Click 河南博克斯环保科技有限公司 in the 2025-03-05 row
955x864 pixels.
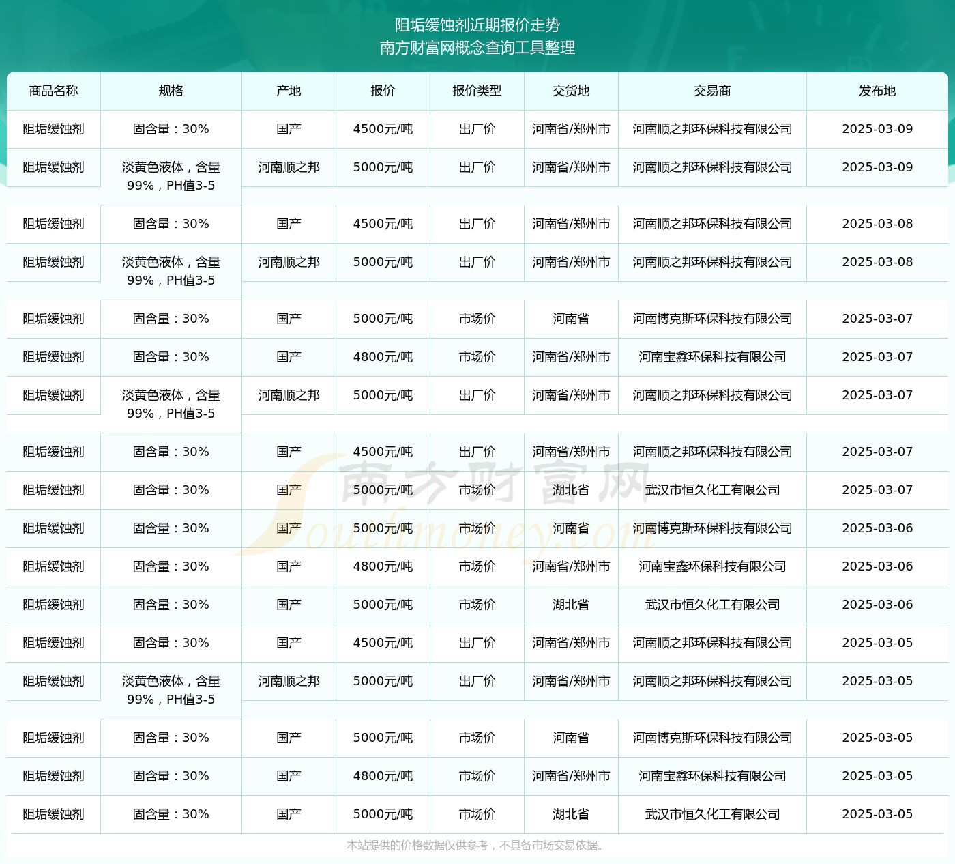tap(712, 738)
